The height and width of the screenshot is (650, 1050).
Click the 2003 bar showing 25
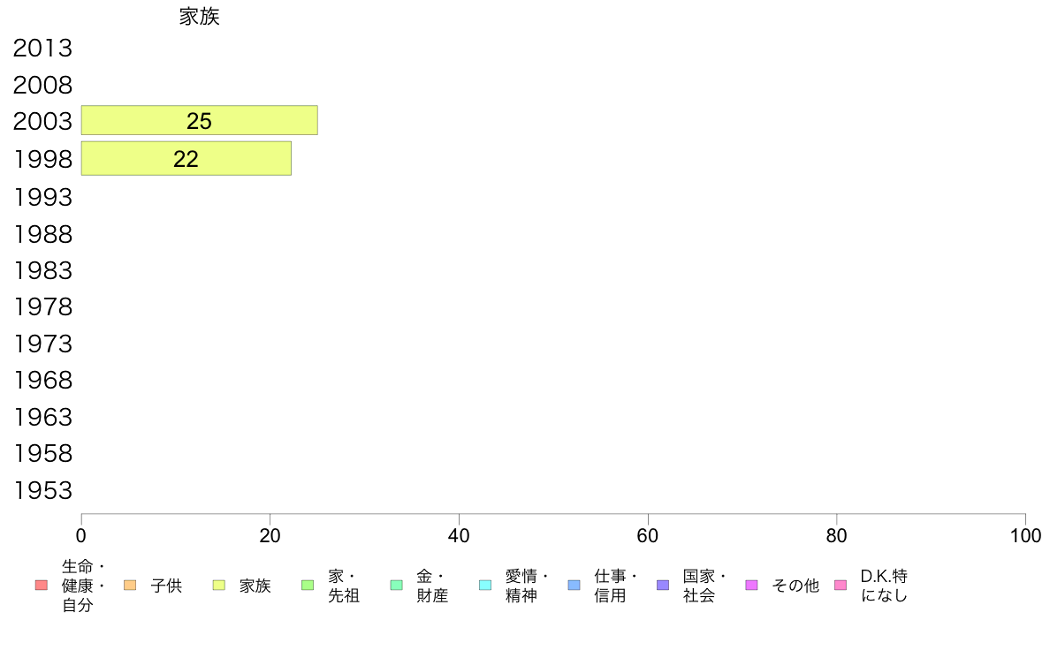click(200, 120)
